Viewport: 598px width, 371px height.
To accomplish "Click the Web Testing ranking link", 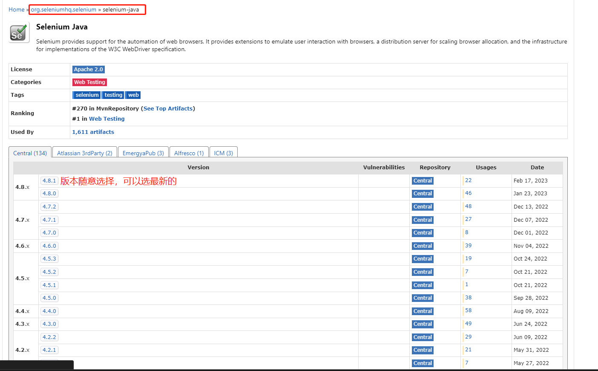I will [106, 119].
